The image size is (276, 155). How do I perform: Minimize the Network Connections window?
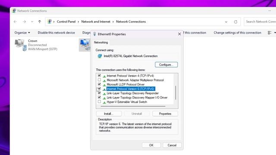click(x=270, y=11)
